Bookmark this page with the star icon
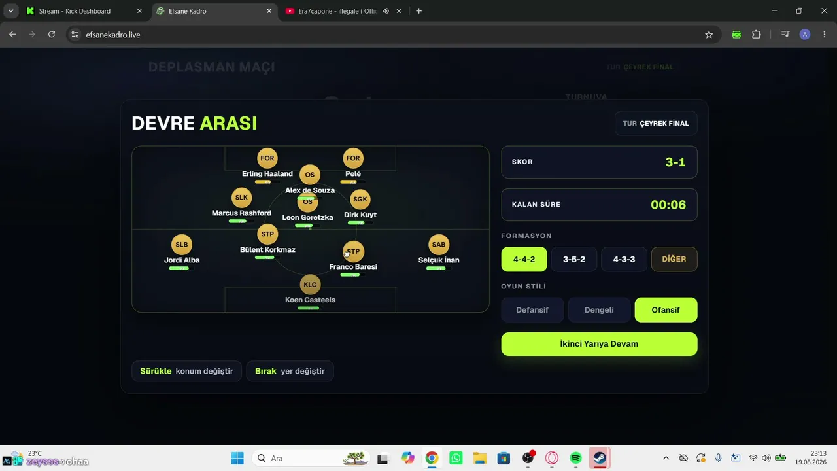This screenshot has height=471, width=837. coord(709,35)
